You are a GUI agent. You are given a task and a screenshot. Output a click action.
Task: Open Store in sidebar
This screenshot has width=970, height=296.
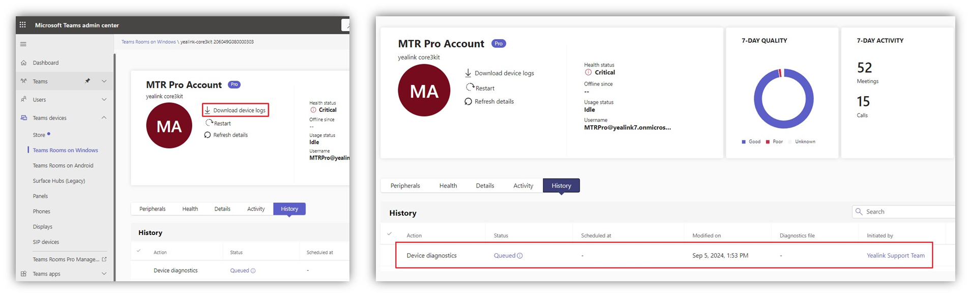39,135
